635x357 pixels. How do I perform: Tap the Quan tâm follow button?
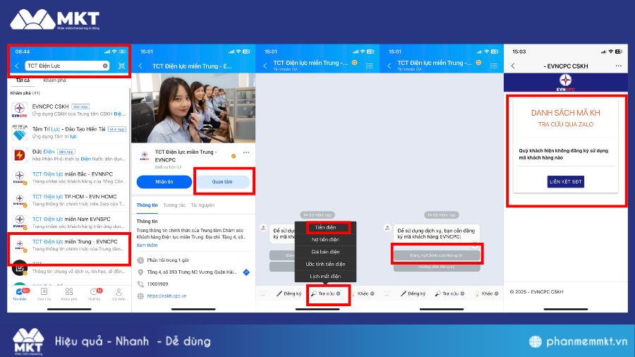[x=222, y=182]
